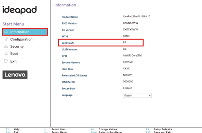Viewport: 202px width, 133px height.
Task: Click the 8192 MB value
Action: click(x=128, y=62)
